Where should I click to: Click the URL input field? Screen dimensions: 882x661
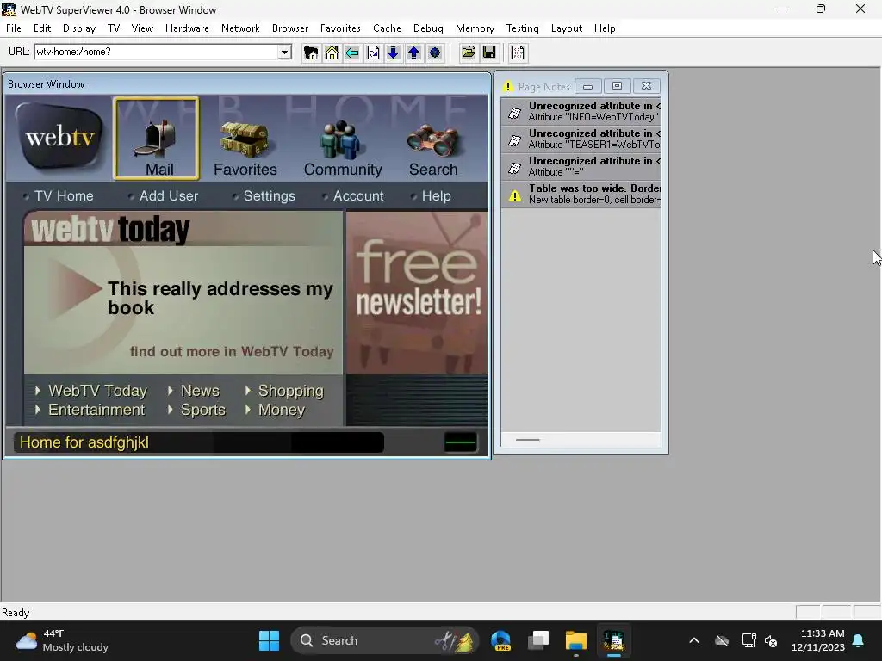tap(157, 53)
